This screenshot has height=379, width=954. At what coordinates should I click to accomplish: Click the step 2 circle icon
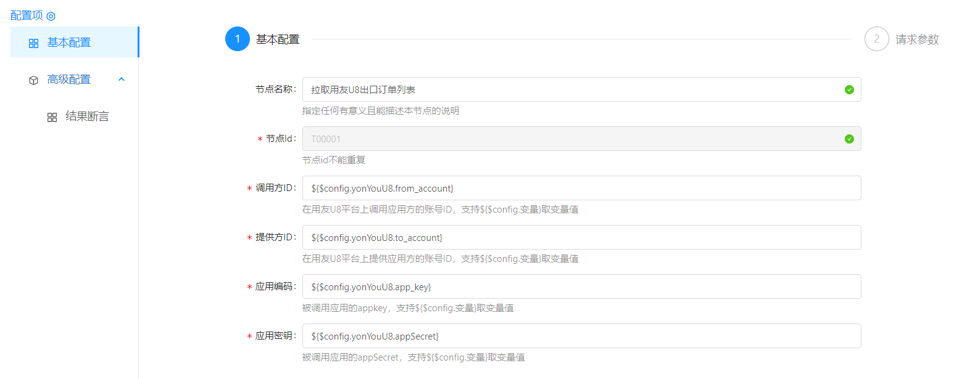click(x=877, y=39)
